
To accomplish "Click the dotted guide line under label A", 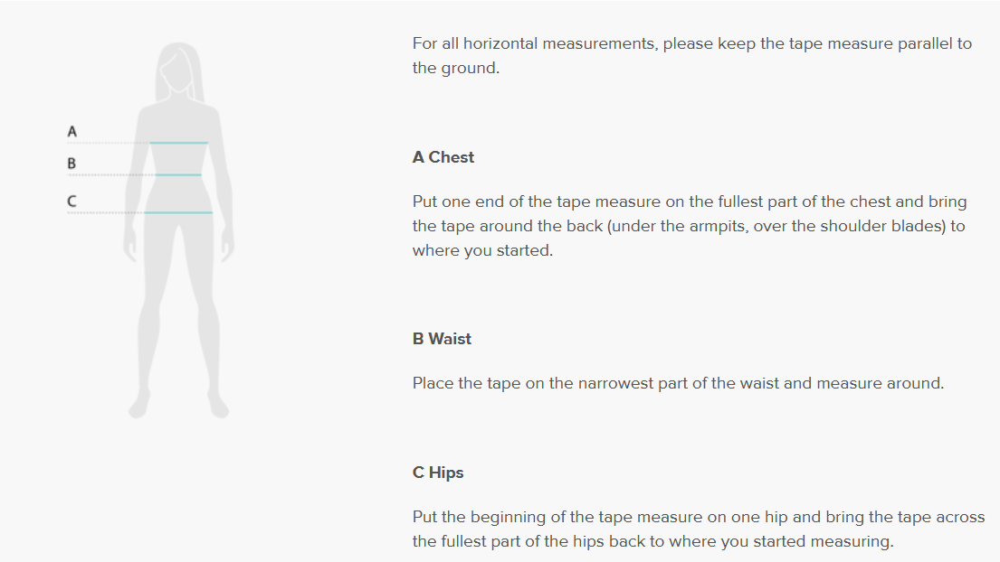I will click(109, 143).
